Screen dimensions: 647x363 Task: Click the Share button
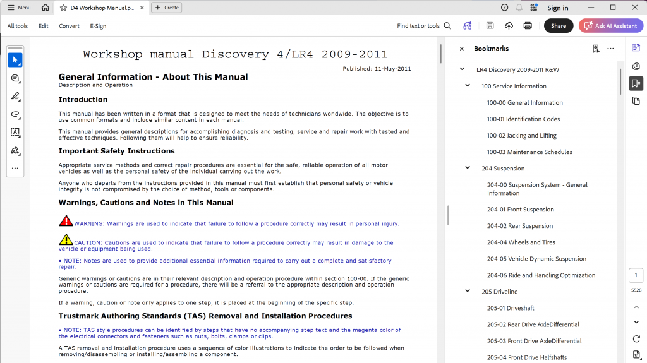coord(559,26)
